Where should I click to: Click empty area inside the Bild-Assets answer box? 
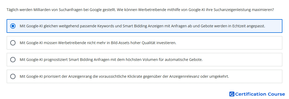pos(229,43)
